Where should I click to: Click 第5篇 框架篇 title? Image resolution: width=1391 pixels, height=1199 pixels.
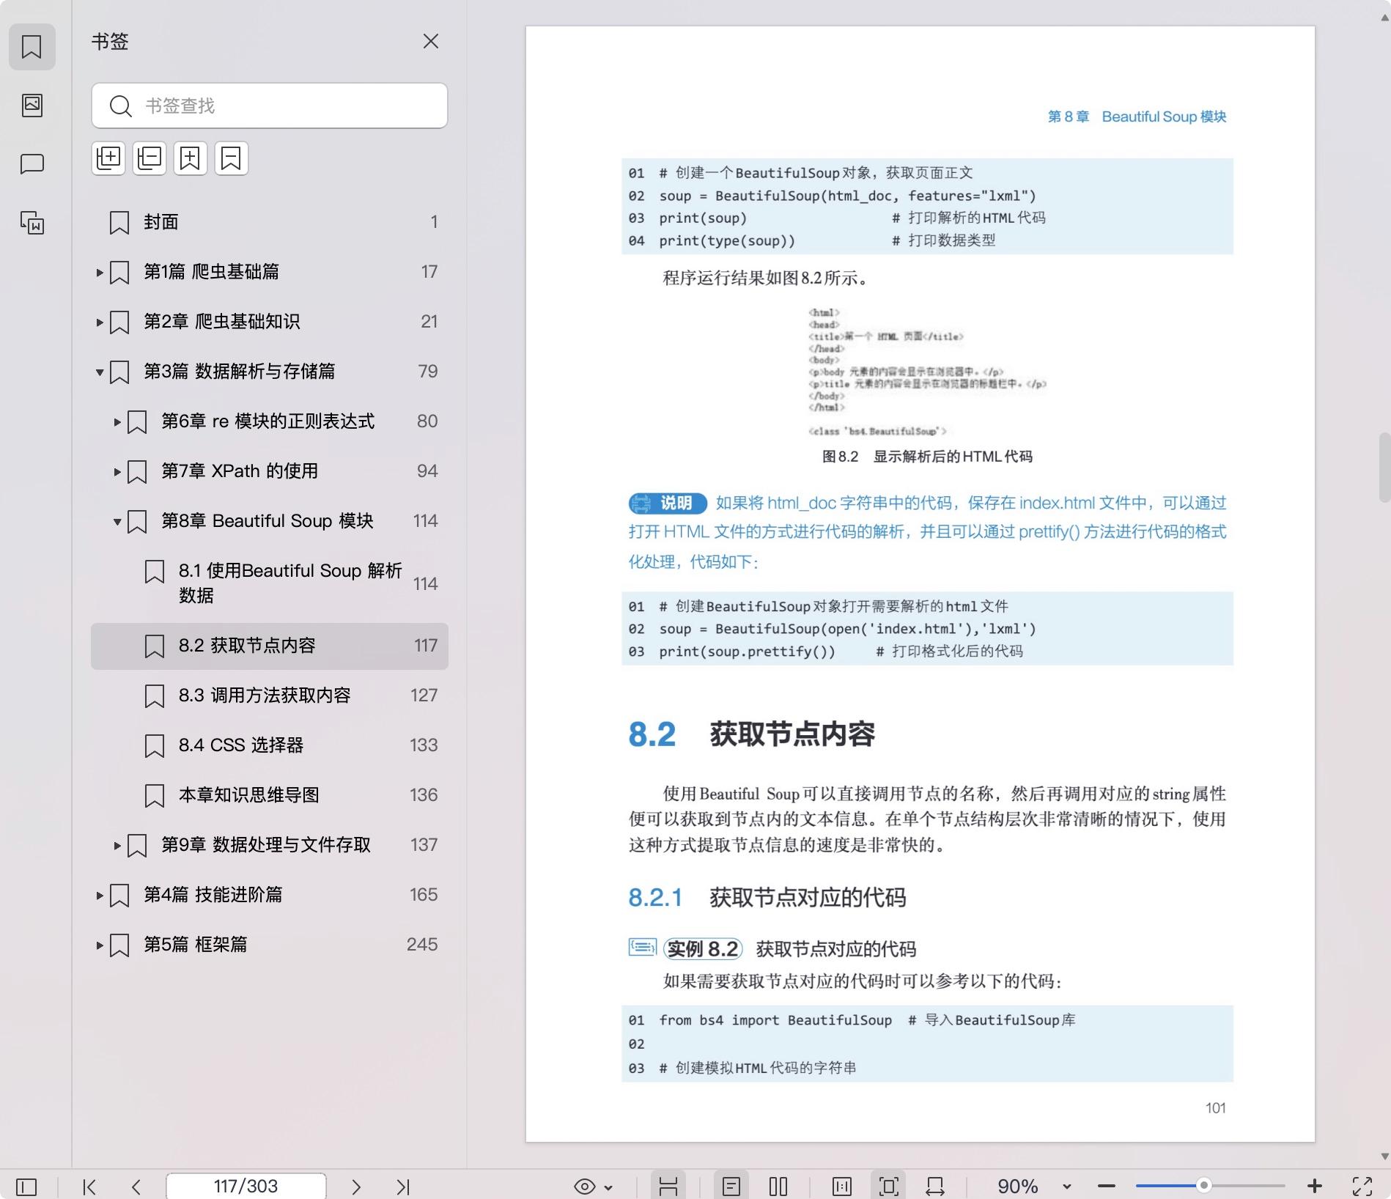pos(195,945)
